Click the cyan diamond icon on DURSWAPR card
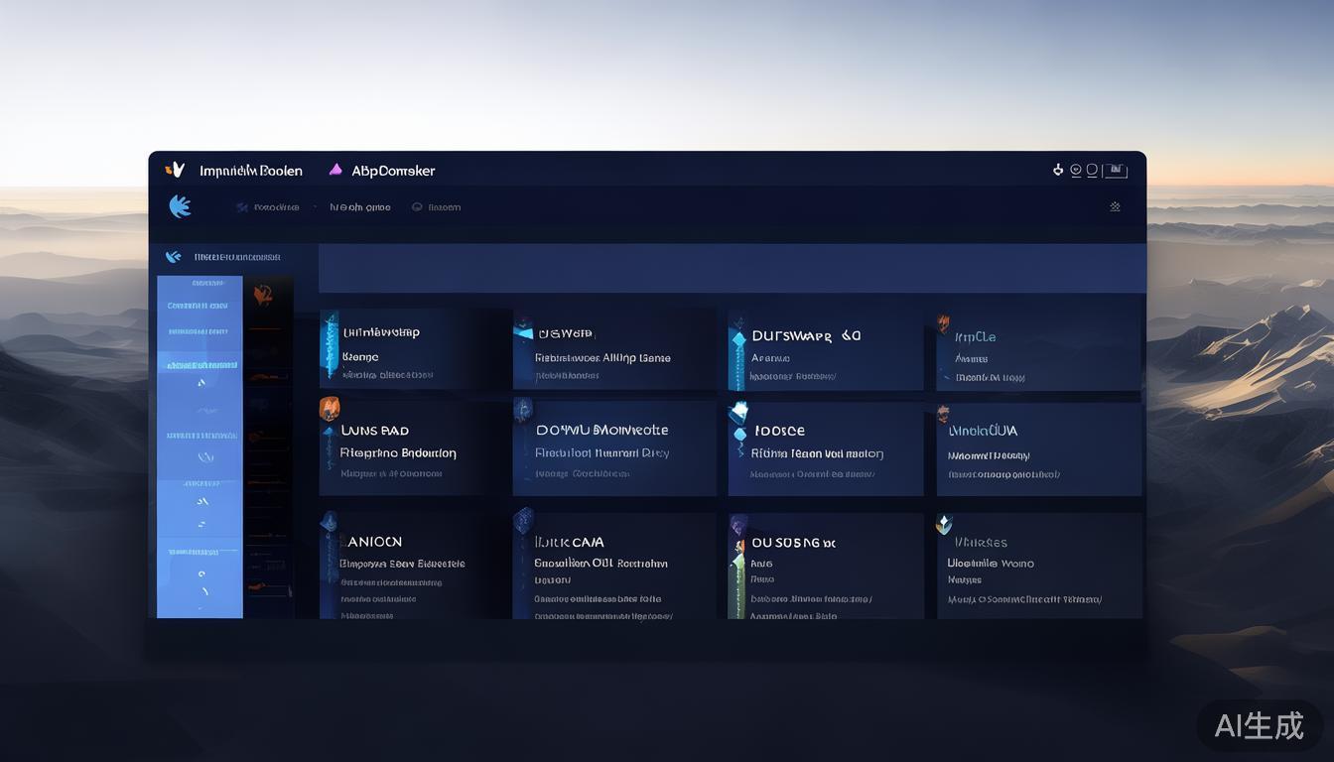1334x762 pixels. pos(738,339)
